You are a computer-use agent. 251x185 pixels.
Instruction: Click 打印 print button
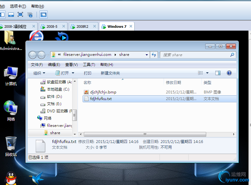pyautogui.click(x=88, y=73)
